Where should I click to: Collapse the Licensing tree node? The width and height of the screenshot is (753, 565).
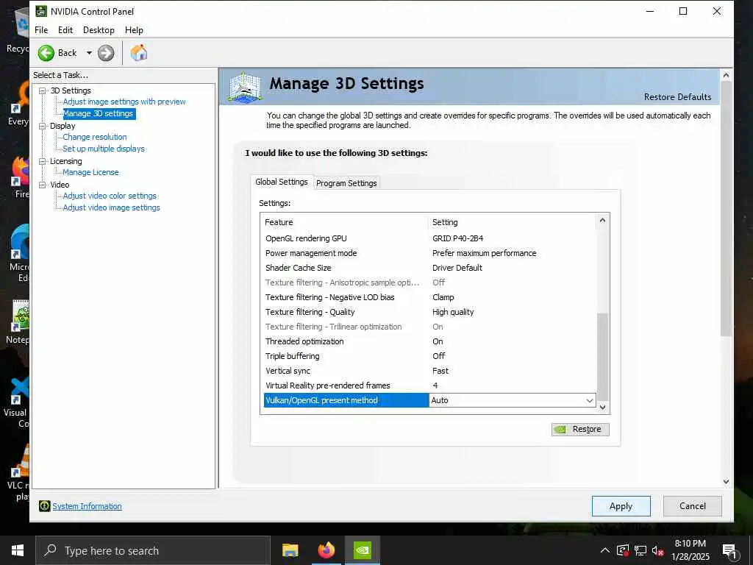point(42,161)
